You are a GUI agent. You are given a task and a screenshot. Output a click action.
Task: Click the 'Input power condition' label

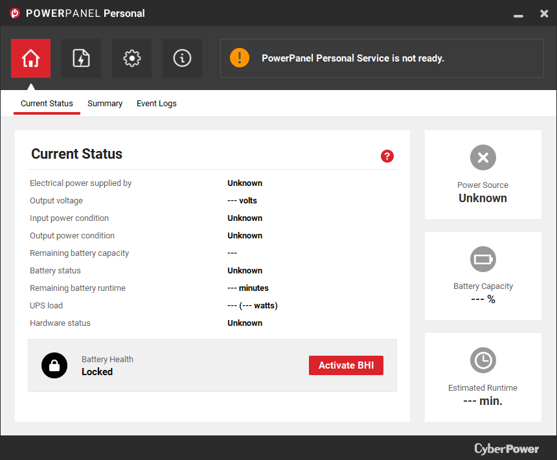69,218
